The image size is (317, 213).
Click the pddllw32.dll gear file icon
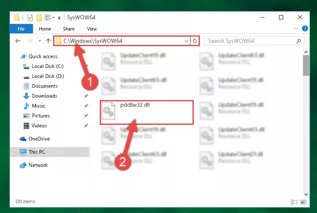pyautogui.click(x=108, y=111)
